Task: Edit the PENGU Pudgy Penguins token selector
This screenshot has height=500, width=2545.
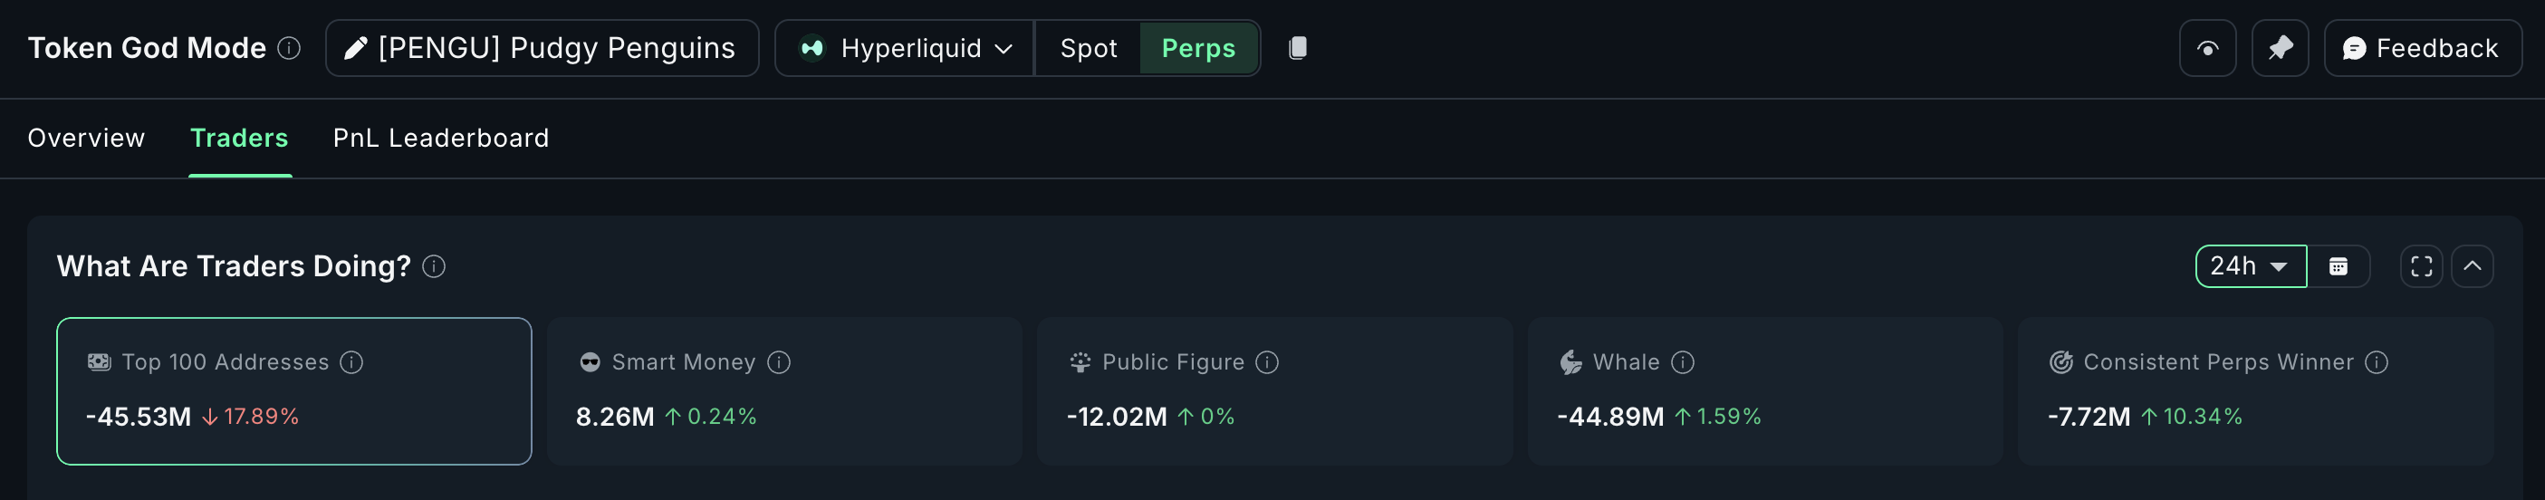Action: [542, 48]
